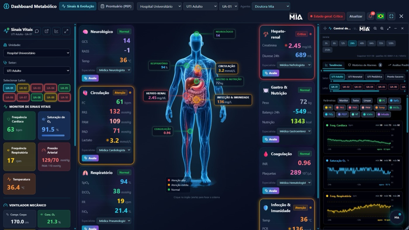This screenshot has width=409, height=230.
Task: Open the notifications bell with 12 alerts
Action: [370, 16]
